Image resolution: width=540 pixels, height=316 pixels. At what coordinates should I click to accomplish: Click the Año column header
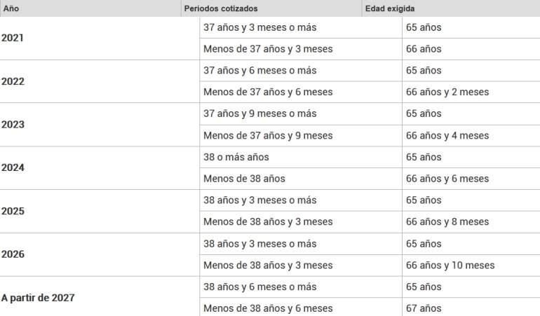click(x=90, y=8)
